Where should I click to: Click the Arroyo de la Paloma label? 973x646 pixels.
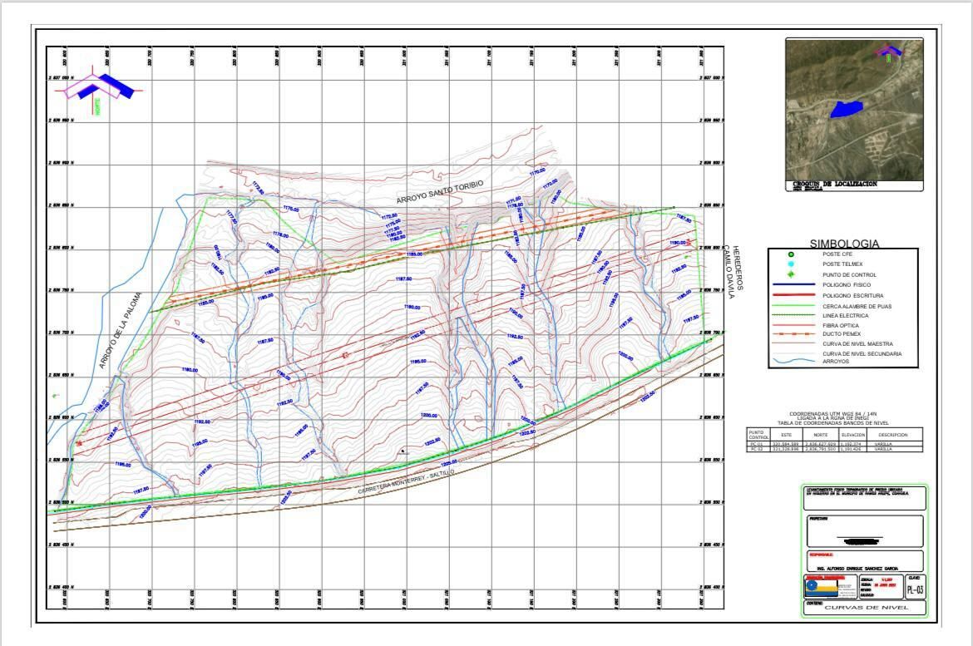pos(121,330)
